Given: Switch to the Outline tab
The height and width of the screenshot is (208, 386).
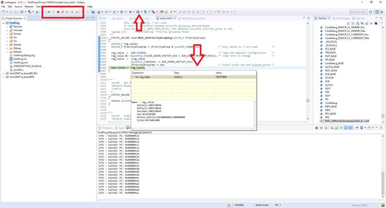Looking at the screenshot, I should pyautogui.click(x=322, y=18).
